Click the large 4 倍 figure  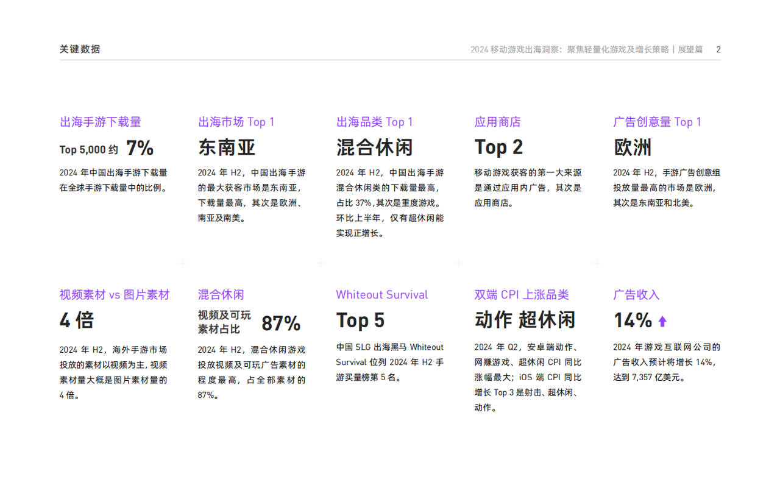77,320
